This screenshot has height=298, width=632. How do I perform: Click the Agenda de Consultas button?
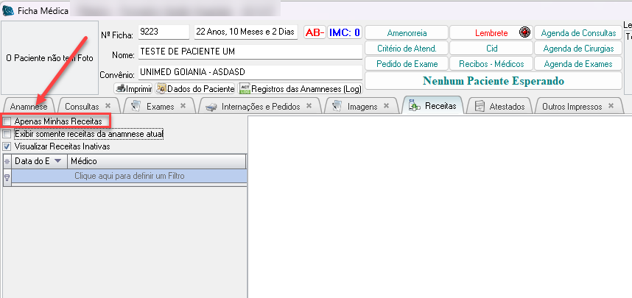(x=578, y=33)
